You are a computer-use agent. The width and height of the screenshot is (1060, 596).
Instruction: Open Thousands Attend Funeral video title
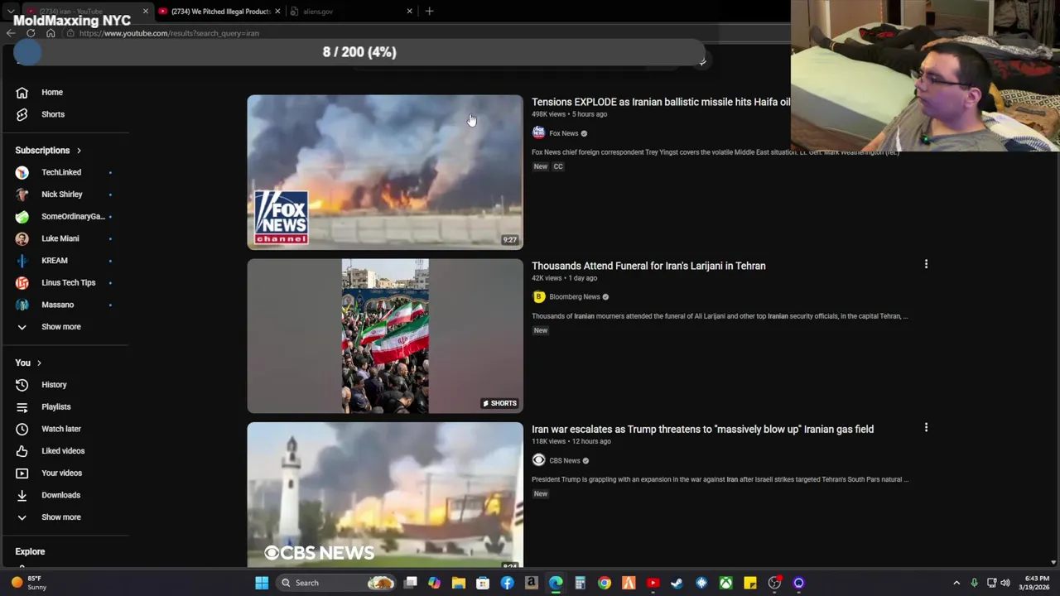pyautogui.click(x=648, y=266)
